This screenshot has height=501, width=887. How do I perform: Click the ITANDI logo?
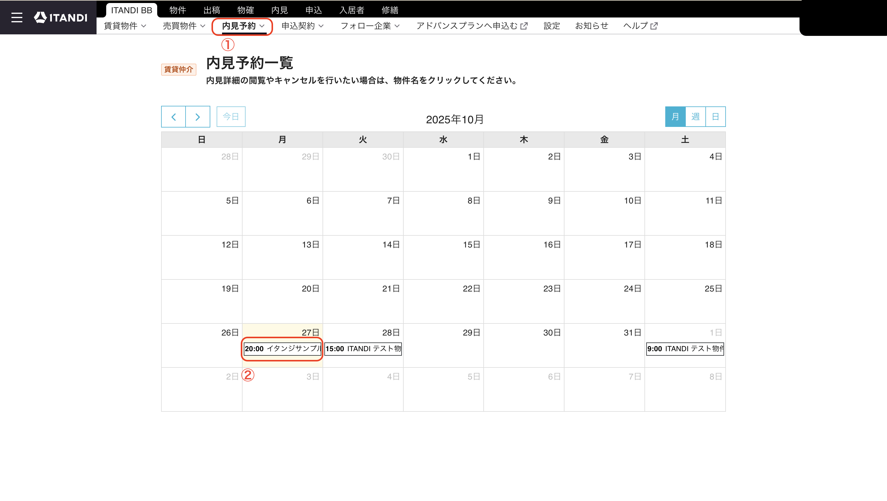61,17
